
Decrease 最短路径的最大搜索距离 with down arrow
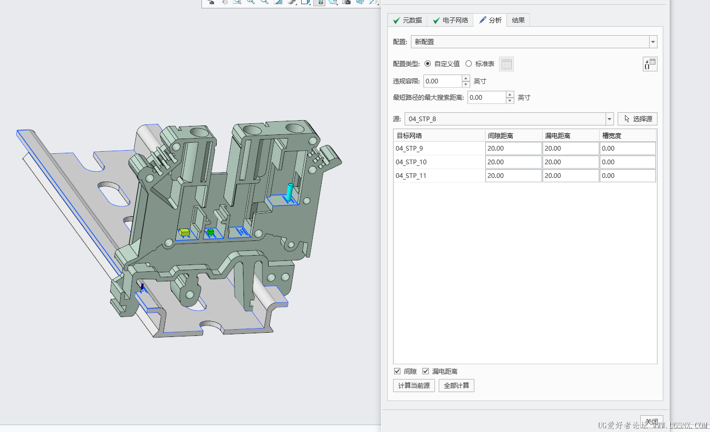pos(510,100)
